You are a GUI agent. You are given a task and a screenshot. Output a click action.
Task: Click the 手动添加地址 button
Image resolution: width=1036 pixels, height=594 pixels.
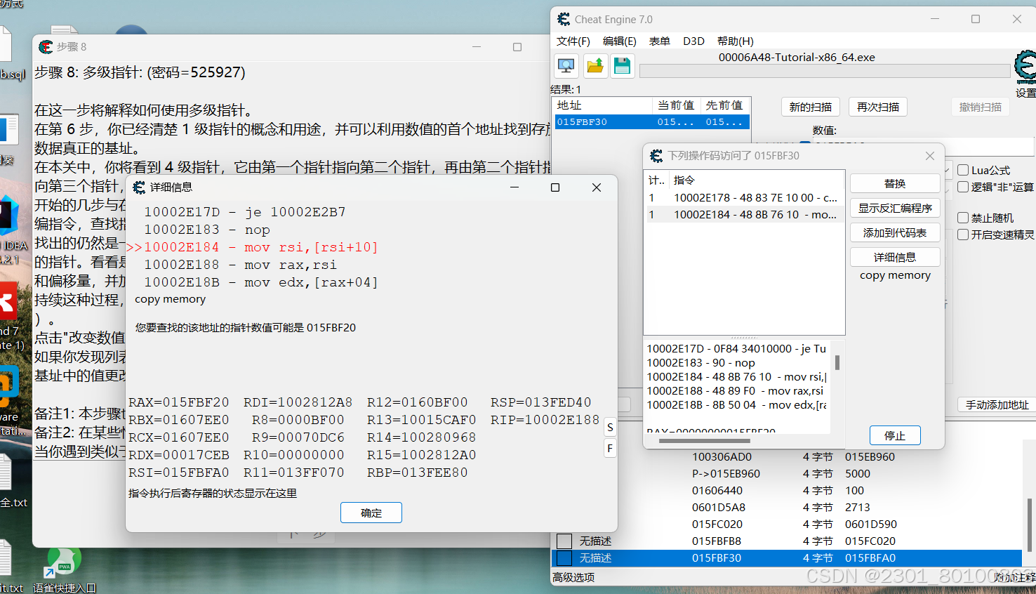pyautogui.click(x=997, y=404)
